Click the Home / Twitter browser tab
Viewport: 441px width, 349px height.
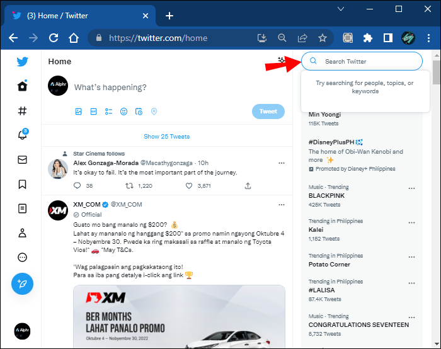tap(79, 16)
